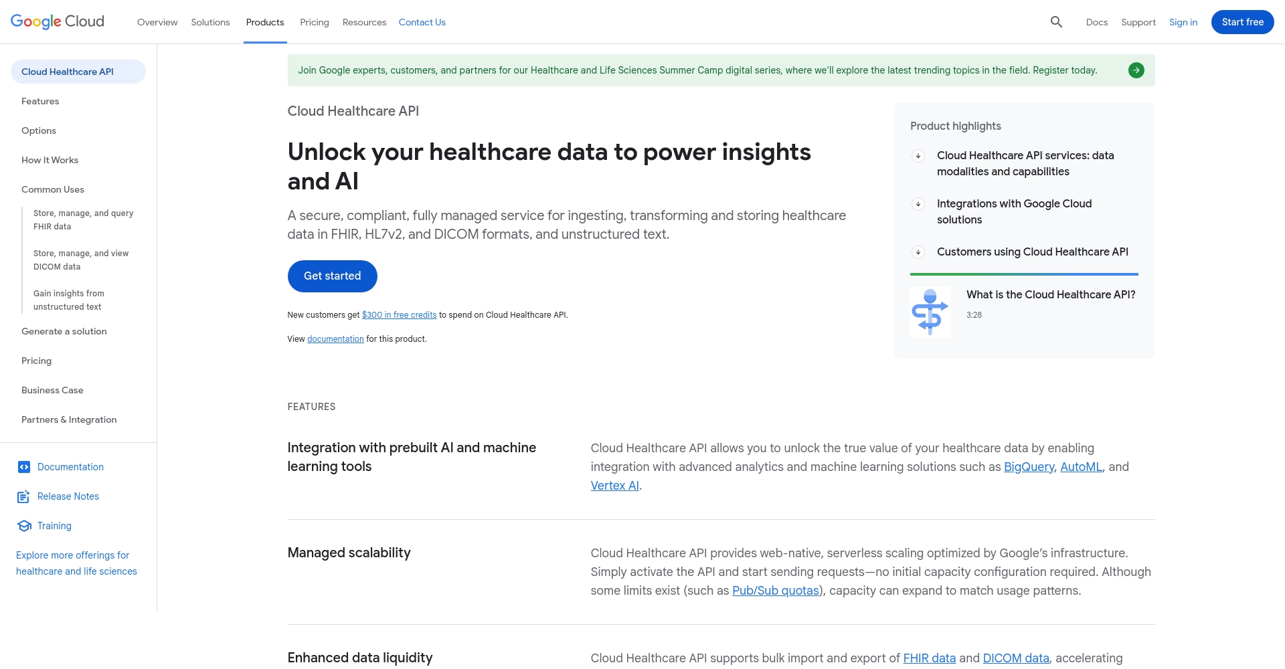Go to Store, manage, and view DICOM data

tap(81, 260)
